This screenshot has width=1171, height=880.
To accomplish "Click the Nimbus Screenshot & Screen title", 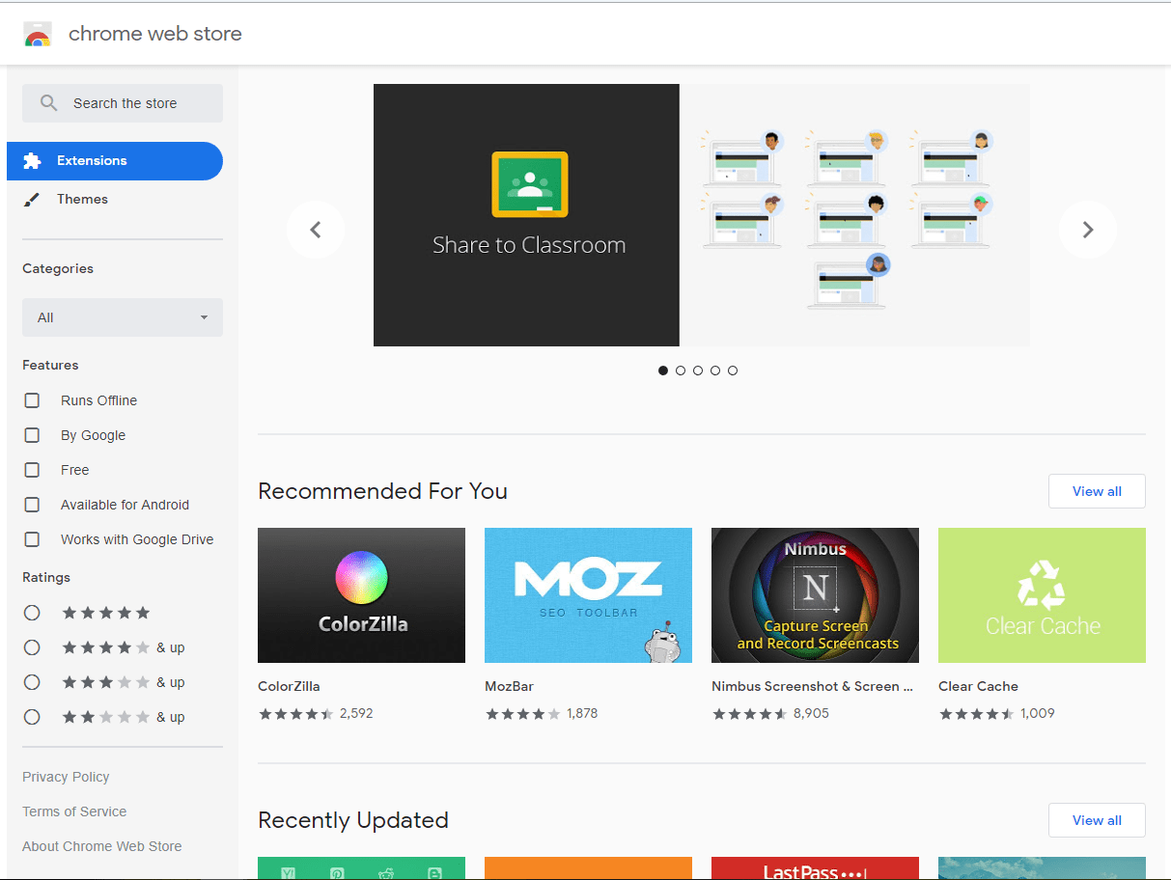I will tap(812, 686).
